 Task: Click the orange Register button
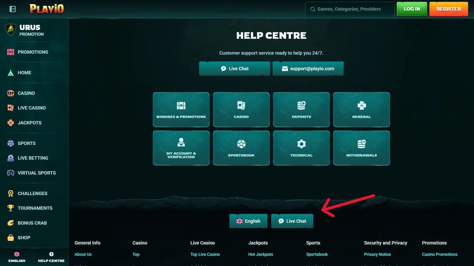coord(449,9)
